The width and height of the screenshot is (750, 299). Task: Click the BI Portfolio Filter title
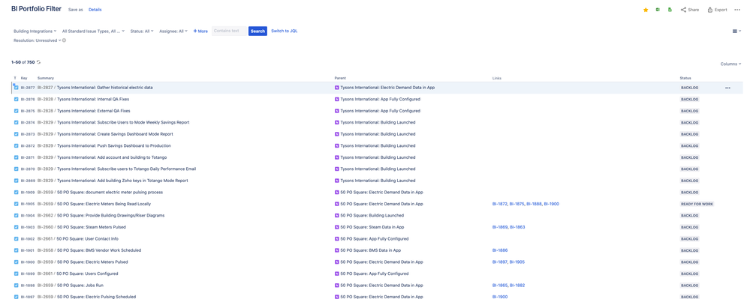coord(36,9)
